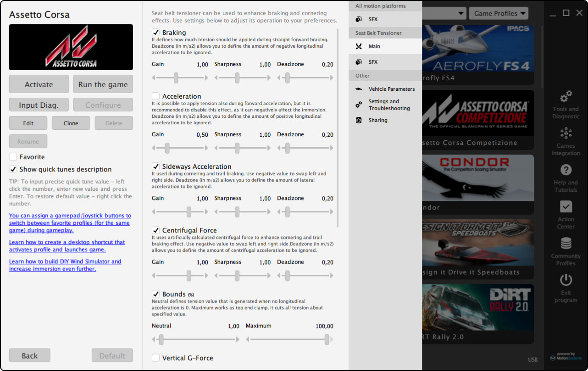Viewport: 588px width, 371px height.
Task: Click the Assetto Corsa logo image
Action: point(71,47)
